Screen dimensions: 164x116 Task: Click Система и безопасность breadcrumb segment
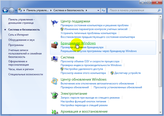pyautogui.click(x=69, y=10)
